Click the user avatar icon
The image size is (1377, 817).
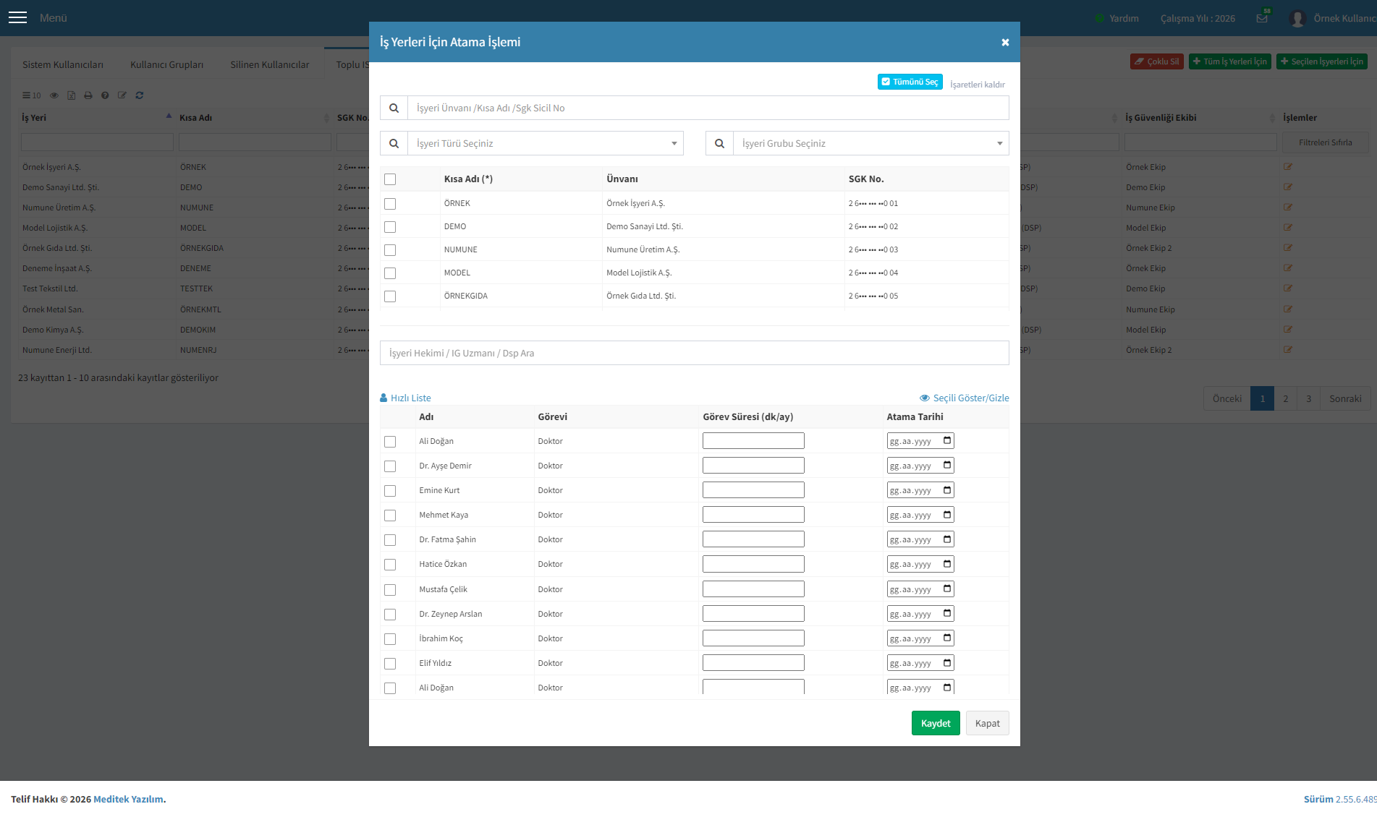[x=1297, y=18]
